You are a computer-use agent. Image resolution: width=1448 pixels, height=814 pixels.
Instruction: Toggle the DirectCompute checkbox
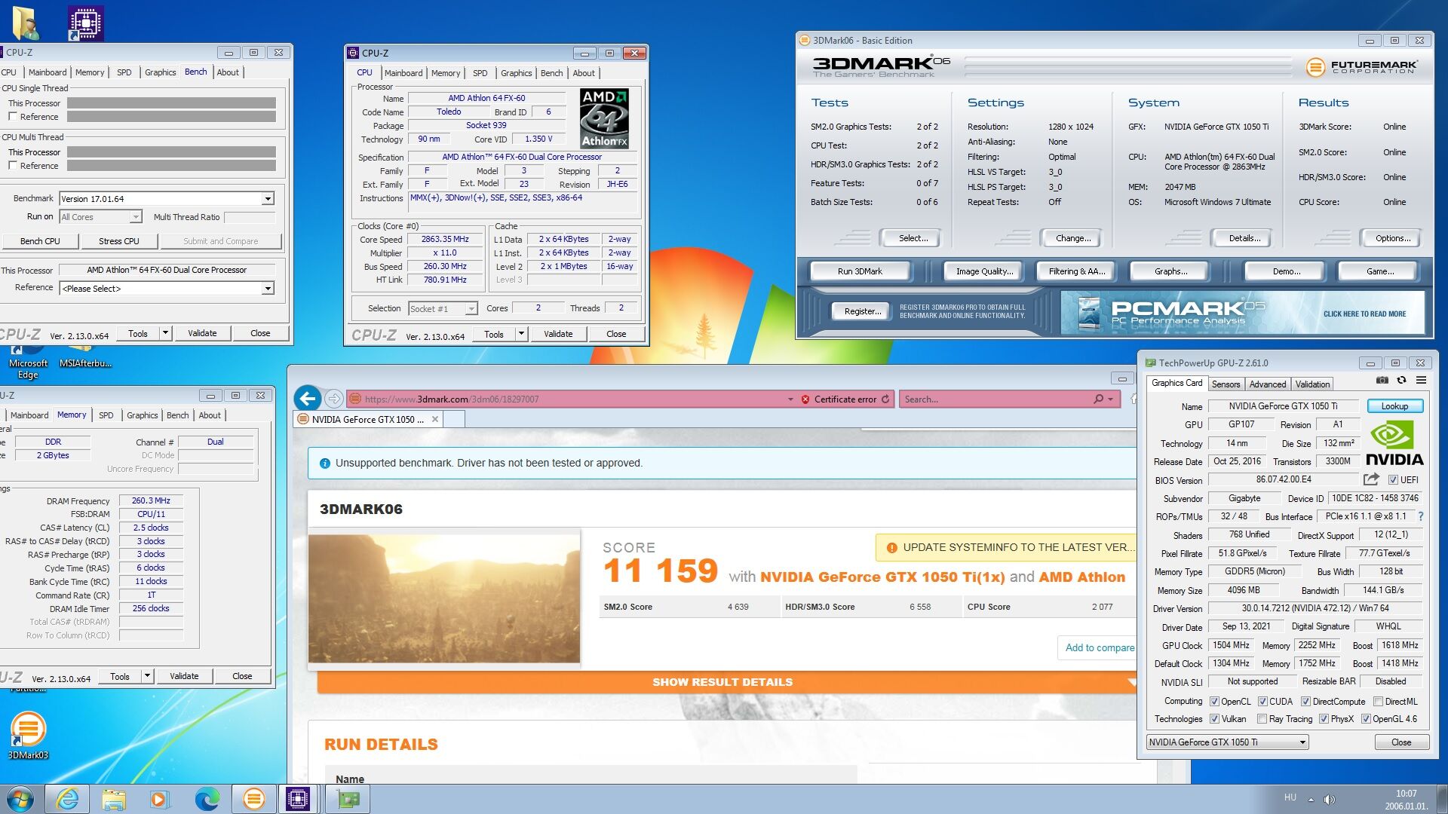click(1305, 701)
